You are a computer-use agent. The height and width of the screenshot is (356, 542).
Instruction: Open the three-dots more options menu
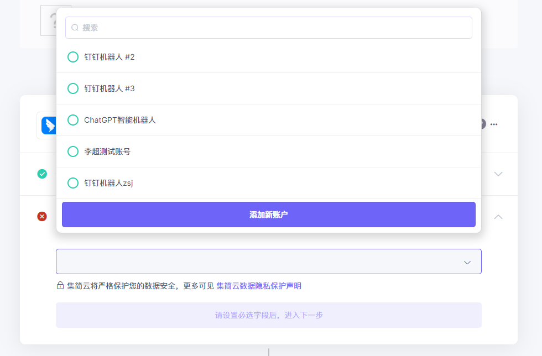coord(494,124)
